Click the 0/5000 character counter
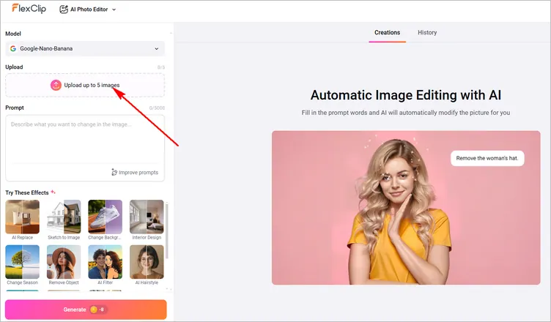This screenshot has width=551, height=322. pos(157,108)
